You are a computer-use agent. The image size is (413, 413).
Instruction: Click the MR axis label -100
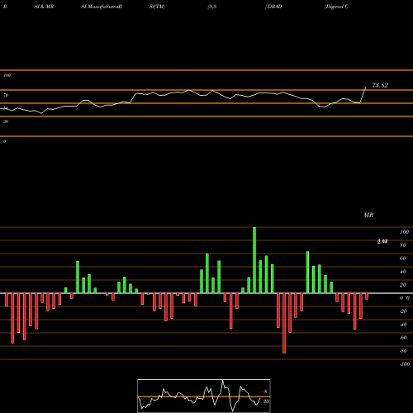[x=405, y=364]
